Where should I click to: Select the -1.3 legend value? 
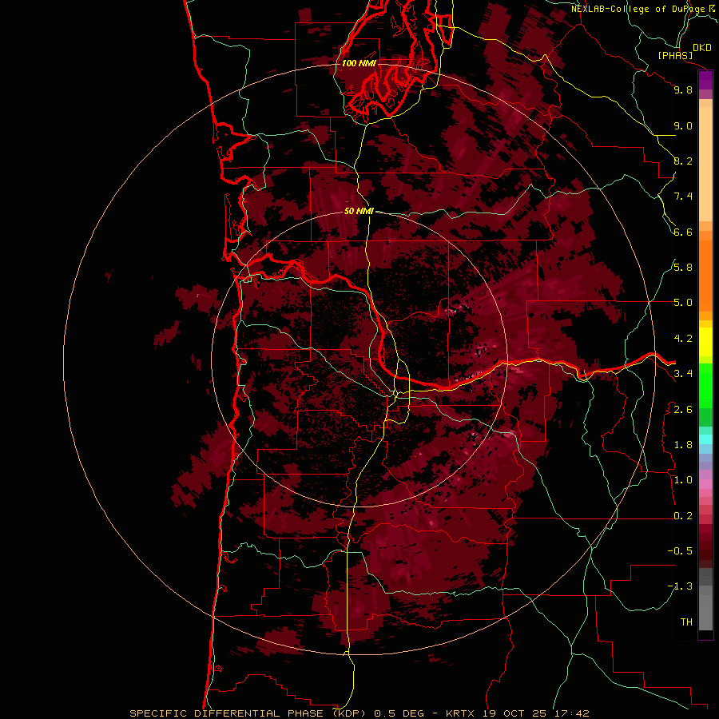(680, 586)
